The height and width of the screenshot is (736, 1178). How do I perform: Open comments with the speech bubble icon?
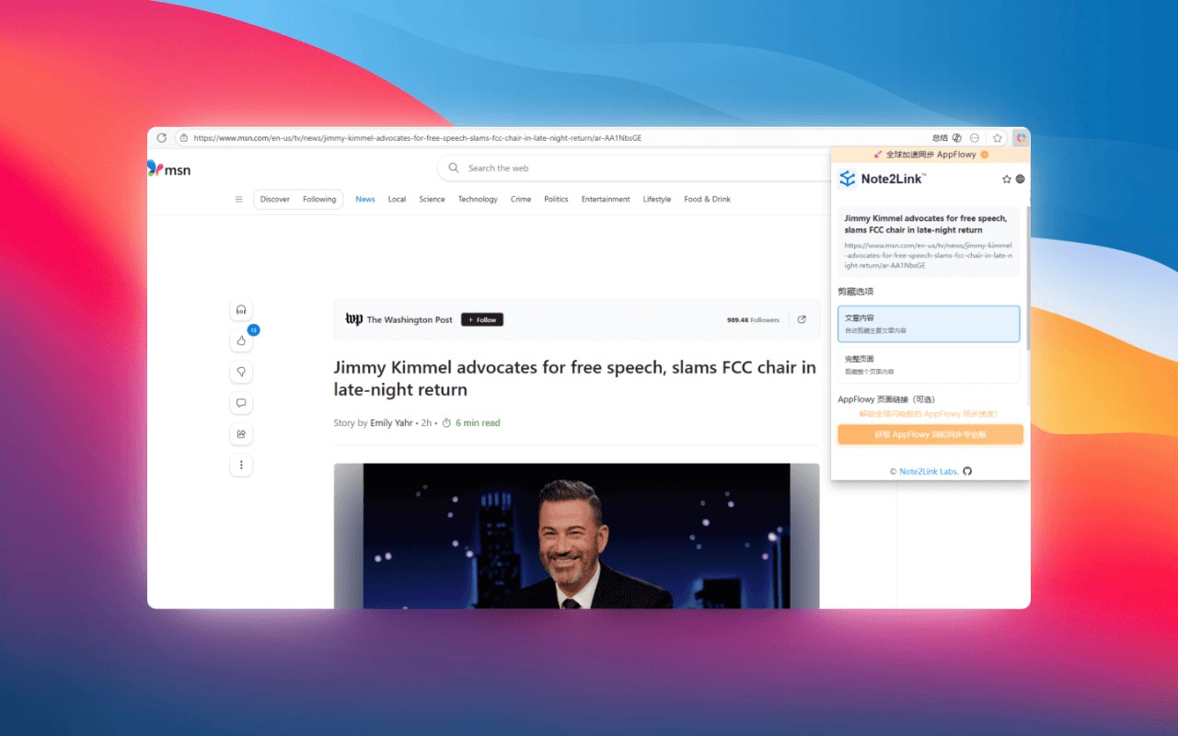[241, 403]
